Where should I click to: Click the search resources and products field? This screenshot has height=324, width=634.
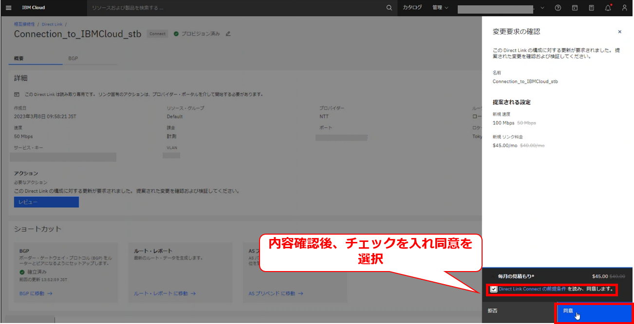(234, 8)
